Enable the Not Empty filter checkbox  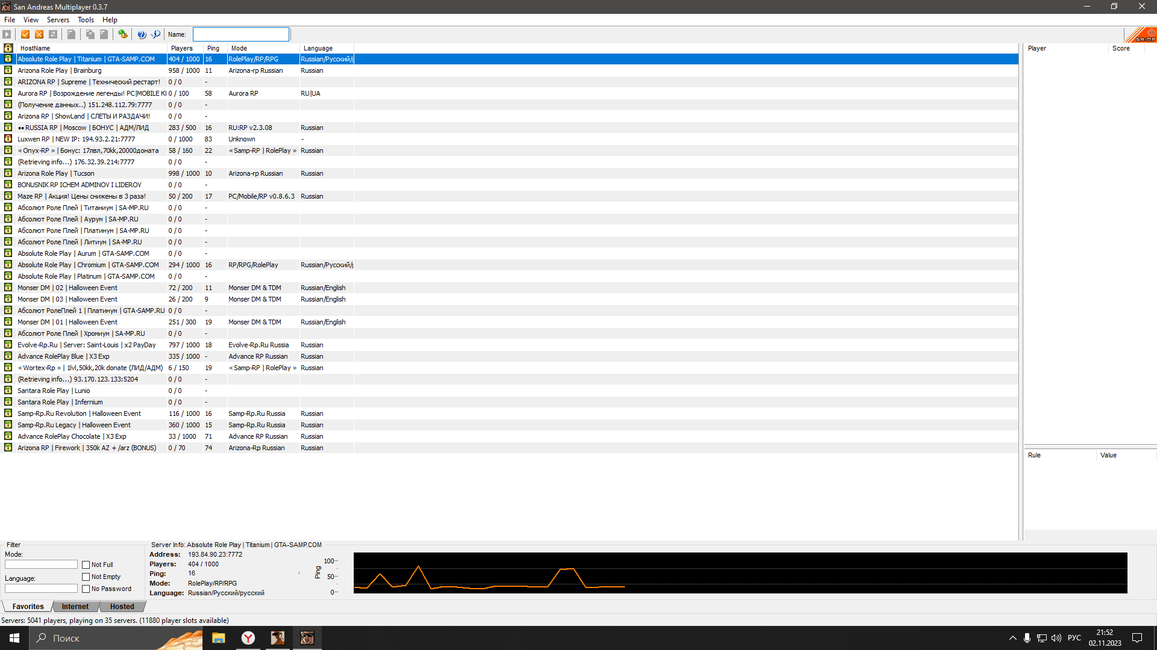(x=86, y=577)
